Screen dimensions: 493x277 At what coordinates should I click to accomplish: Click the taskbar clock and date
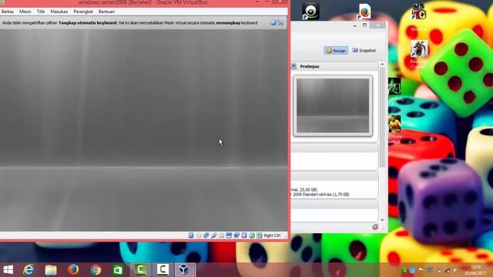475,270
